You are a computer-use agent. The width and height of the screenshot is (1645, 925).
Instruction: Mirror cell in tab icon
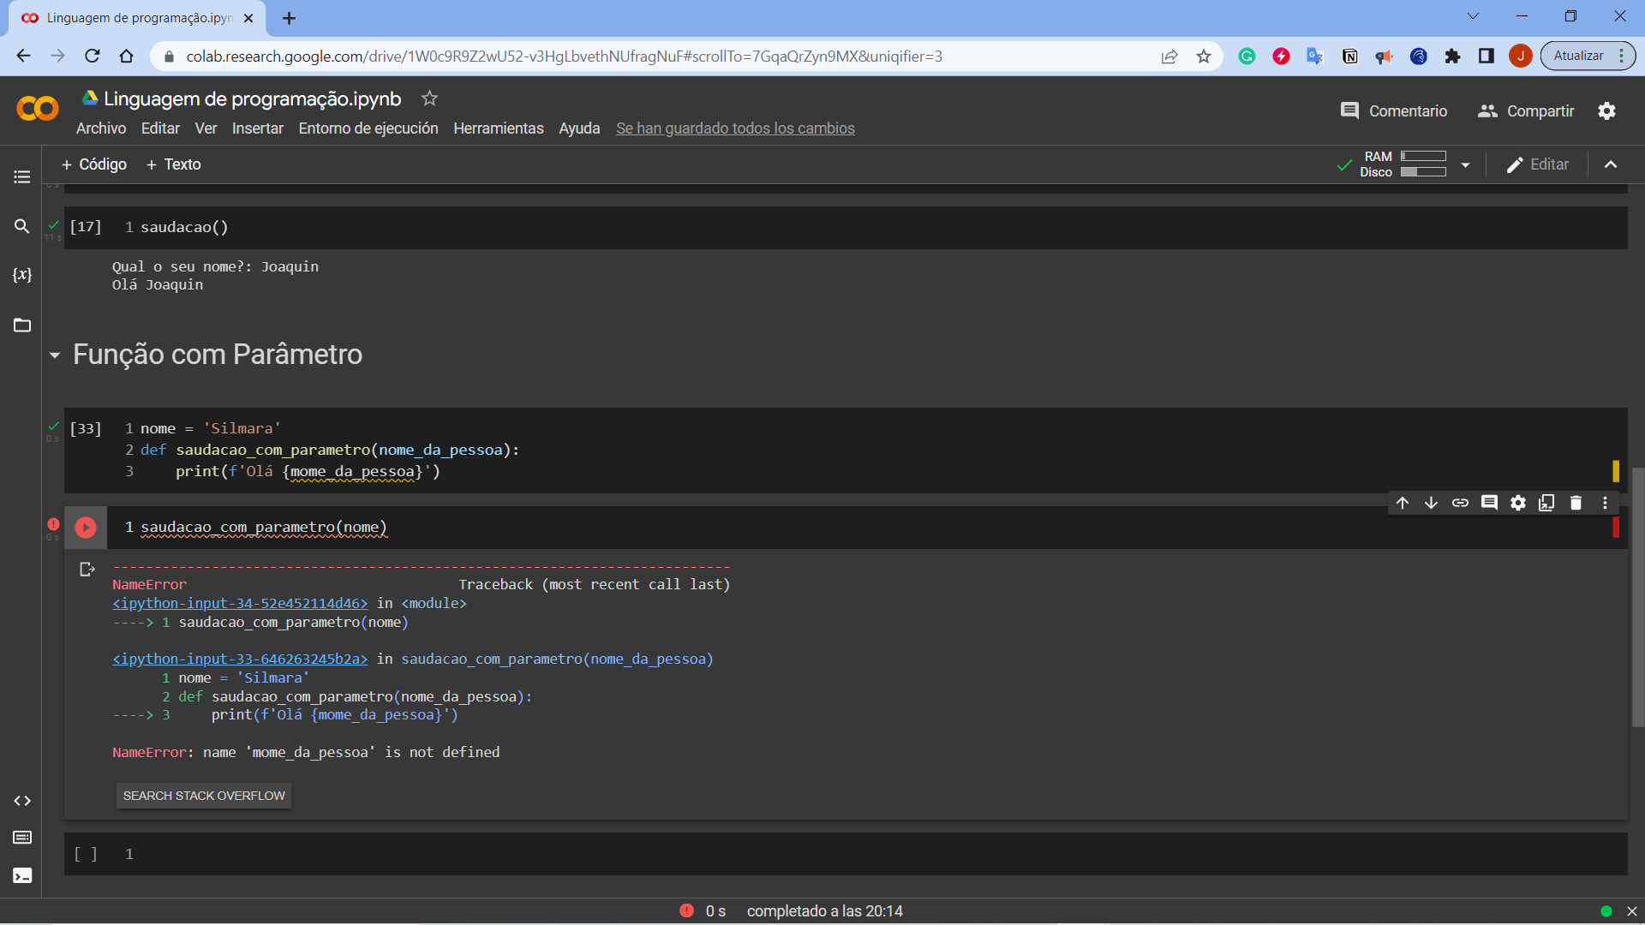pos(1546,503)
